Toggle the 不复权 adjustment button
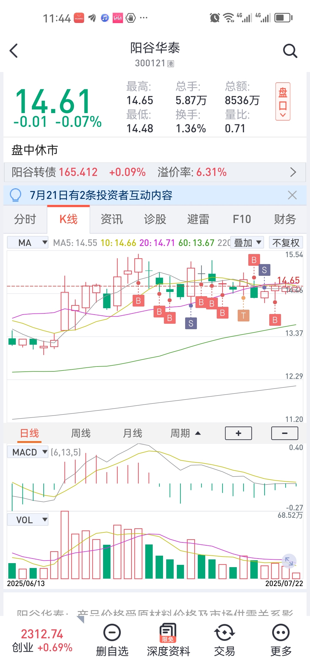Image resolution: width=310 pixels, height=663 pixels. tap(286, 243)
